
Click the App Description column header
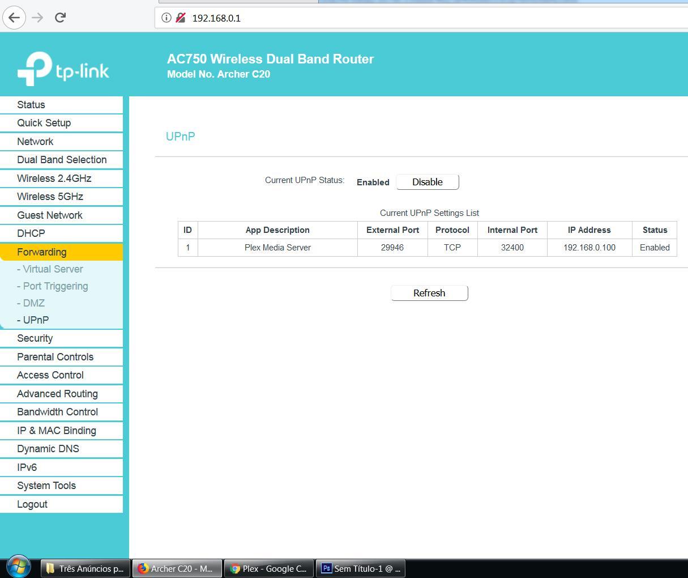(277, 230)
